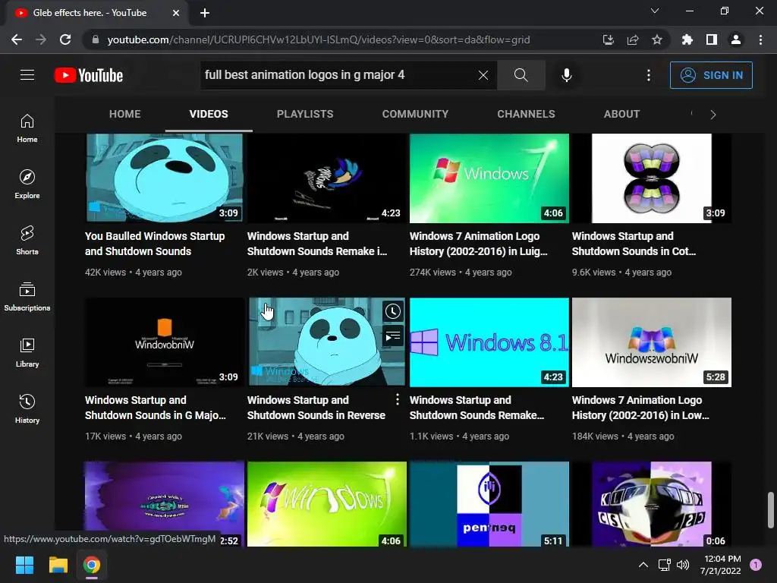Click the YouTube logo
The width and height of the screenshot is (777, 583).
(89, 75)
